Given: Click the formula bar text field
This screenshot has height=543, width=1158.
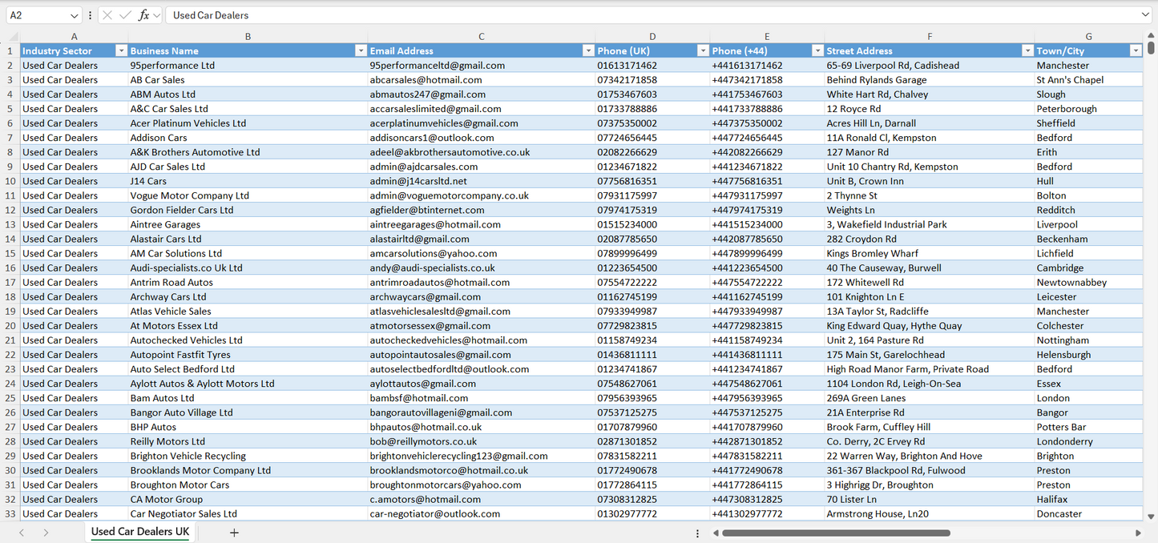Looking at the screenshot, I should [x=653, y=15].
